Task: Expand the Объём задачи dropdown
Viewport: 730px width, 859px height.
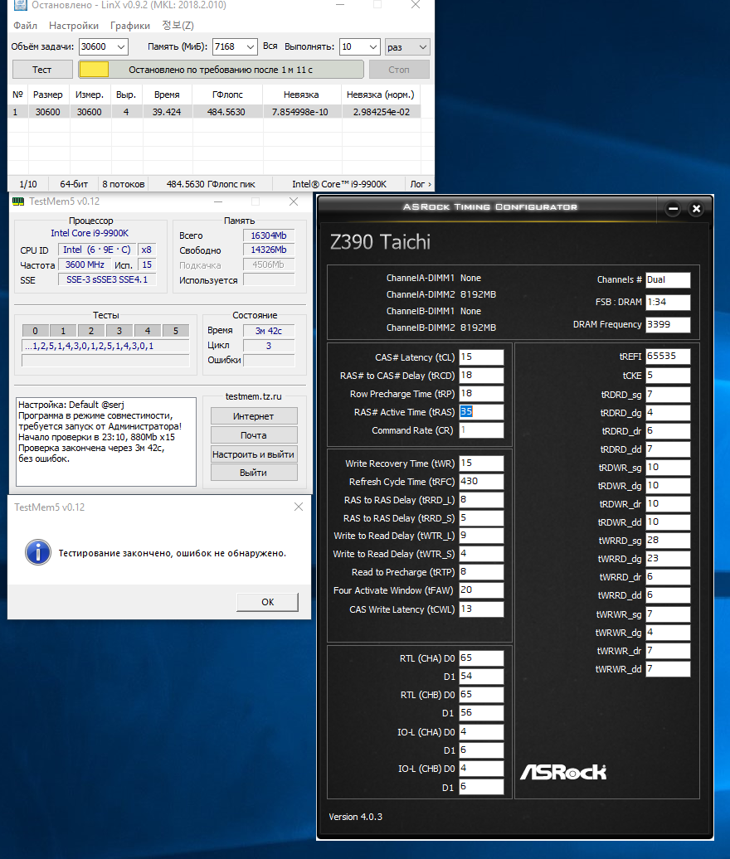Action: click(121, 47)
